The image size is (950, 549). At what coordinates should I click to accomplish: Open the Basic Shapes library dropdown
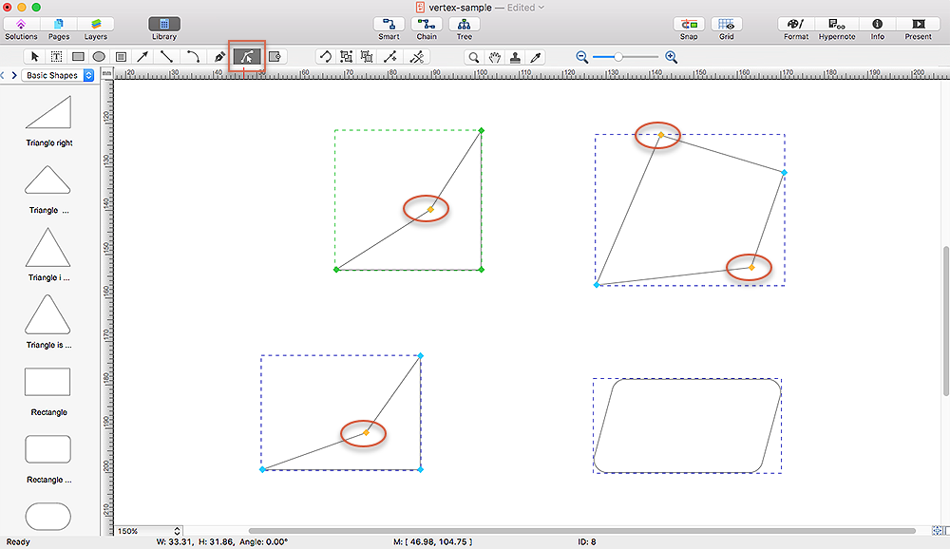59,75
